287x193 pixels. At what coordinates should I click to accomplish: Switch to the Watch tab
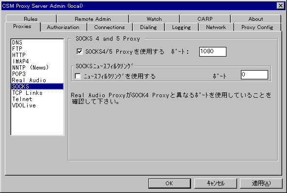pos(154,19)
